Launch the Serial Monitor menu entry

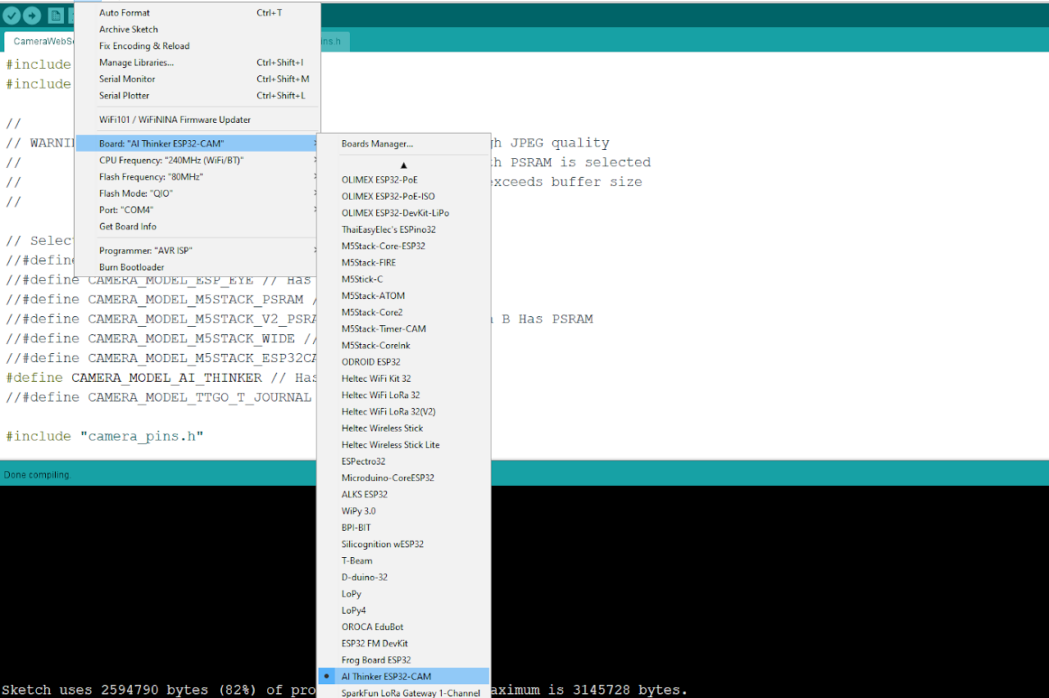coord(197,79)
